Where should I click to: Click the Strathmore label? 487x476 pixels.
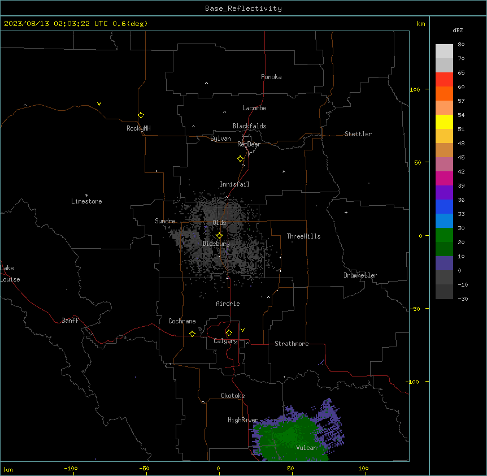click(292, 344)
